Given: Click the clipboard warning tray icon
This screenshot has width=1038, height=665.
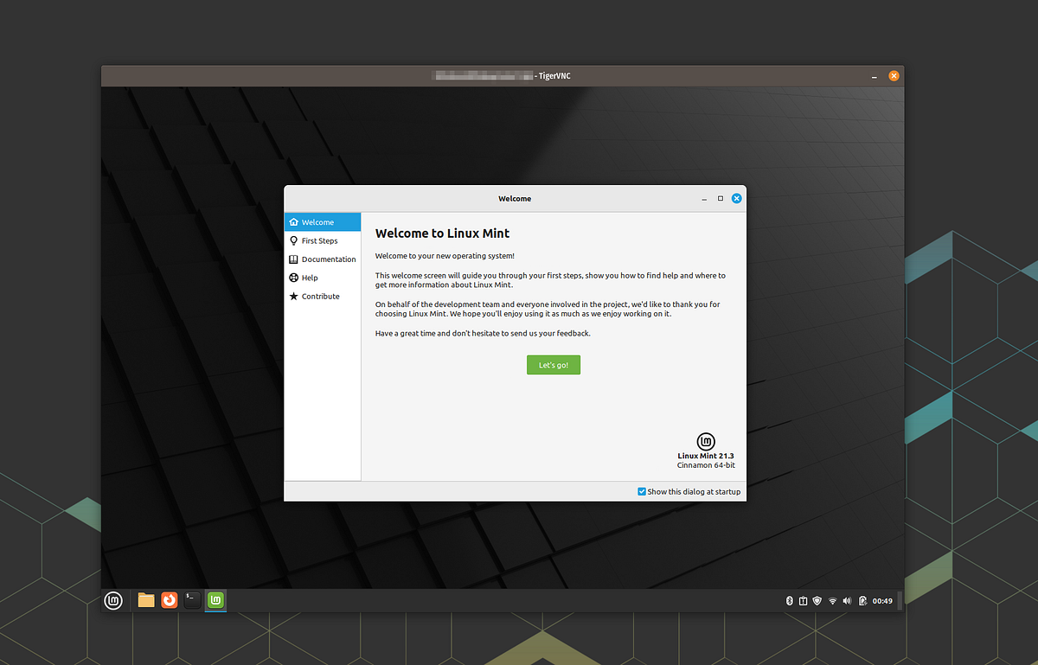Looking at the screenshot, I should pyautogui.click(x=802, y=600).
